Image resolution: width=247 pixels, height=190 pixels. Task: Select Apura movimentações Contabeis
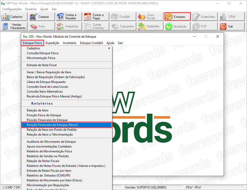[x=67, y=147]
